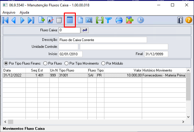Open the calendar grid toolbar icon
This screenshot has width=194, height=132.
(x=70, y=20)
